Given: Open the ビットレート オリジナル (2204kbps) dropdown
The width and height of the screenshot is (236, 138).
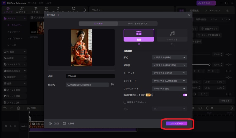Looking at the screenshot, I should coord(169,81).
